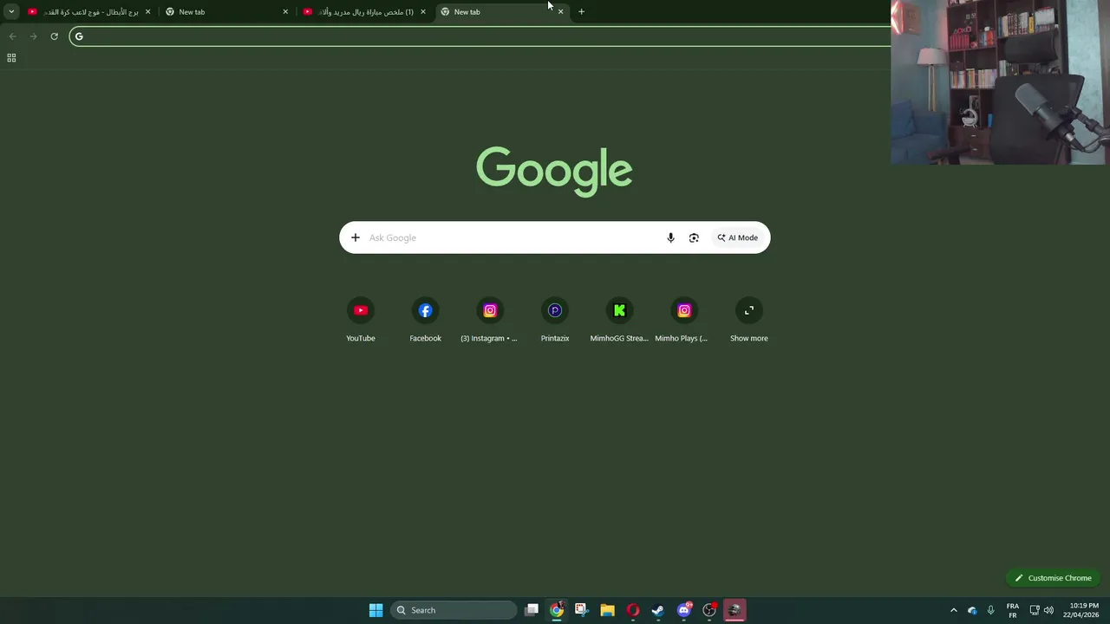Search by image with Google Lens icon
Image resolution: width=1110 pixels, height=624 pixels.
tap(694, 237)
